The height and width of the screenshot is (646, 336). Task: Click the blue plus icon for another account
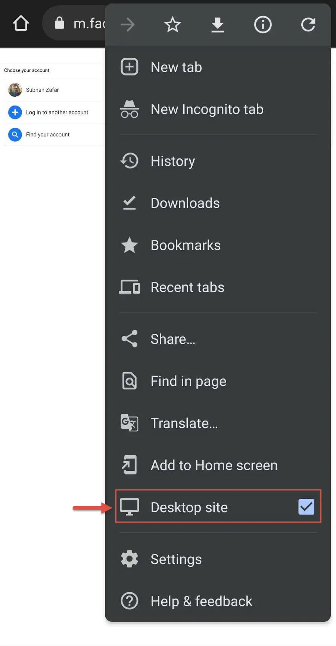(x=15, y=112)
